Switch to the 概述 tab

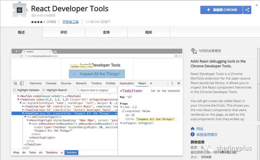pyautogui.click(x=21, y=32)
